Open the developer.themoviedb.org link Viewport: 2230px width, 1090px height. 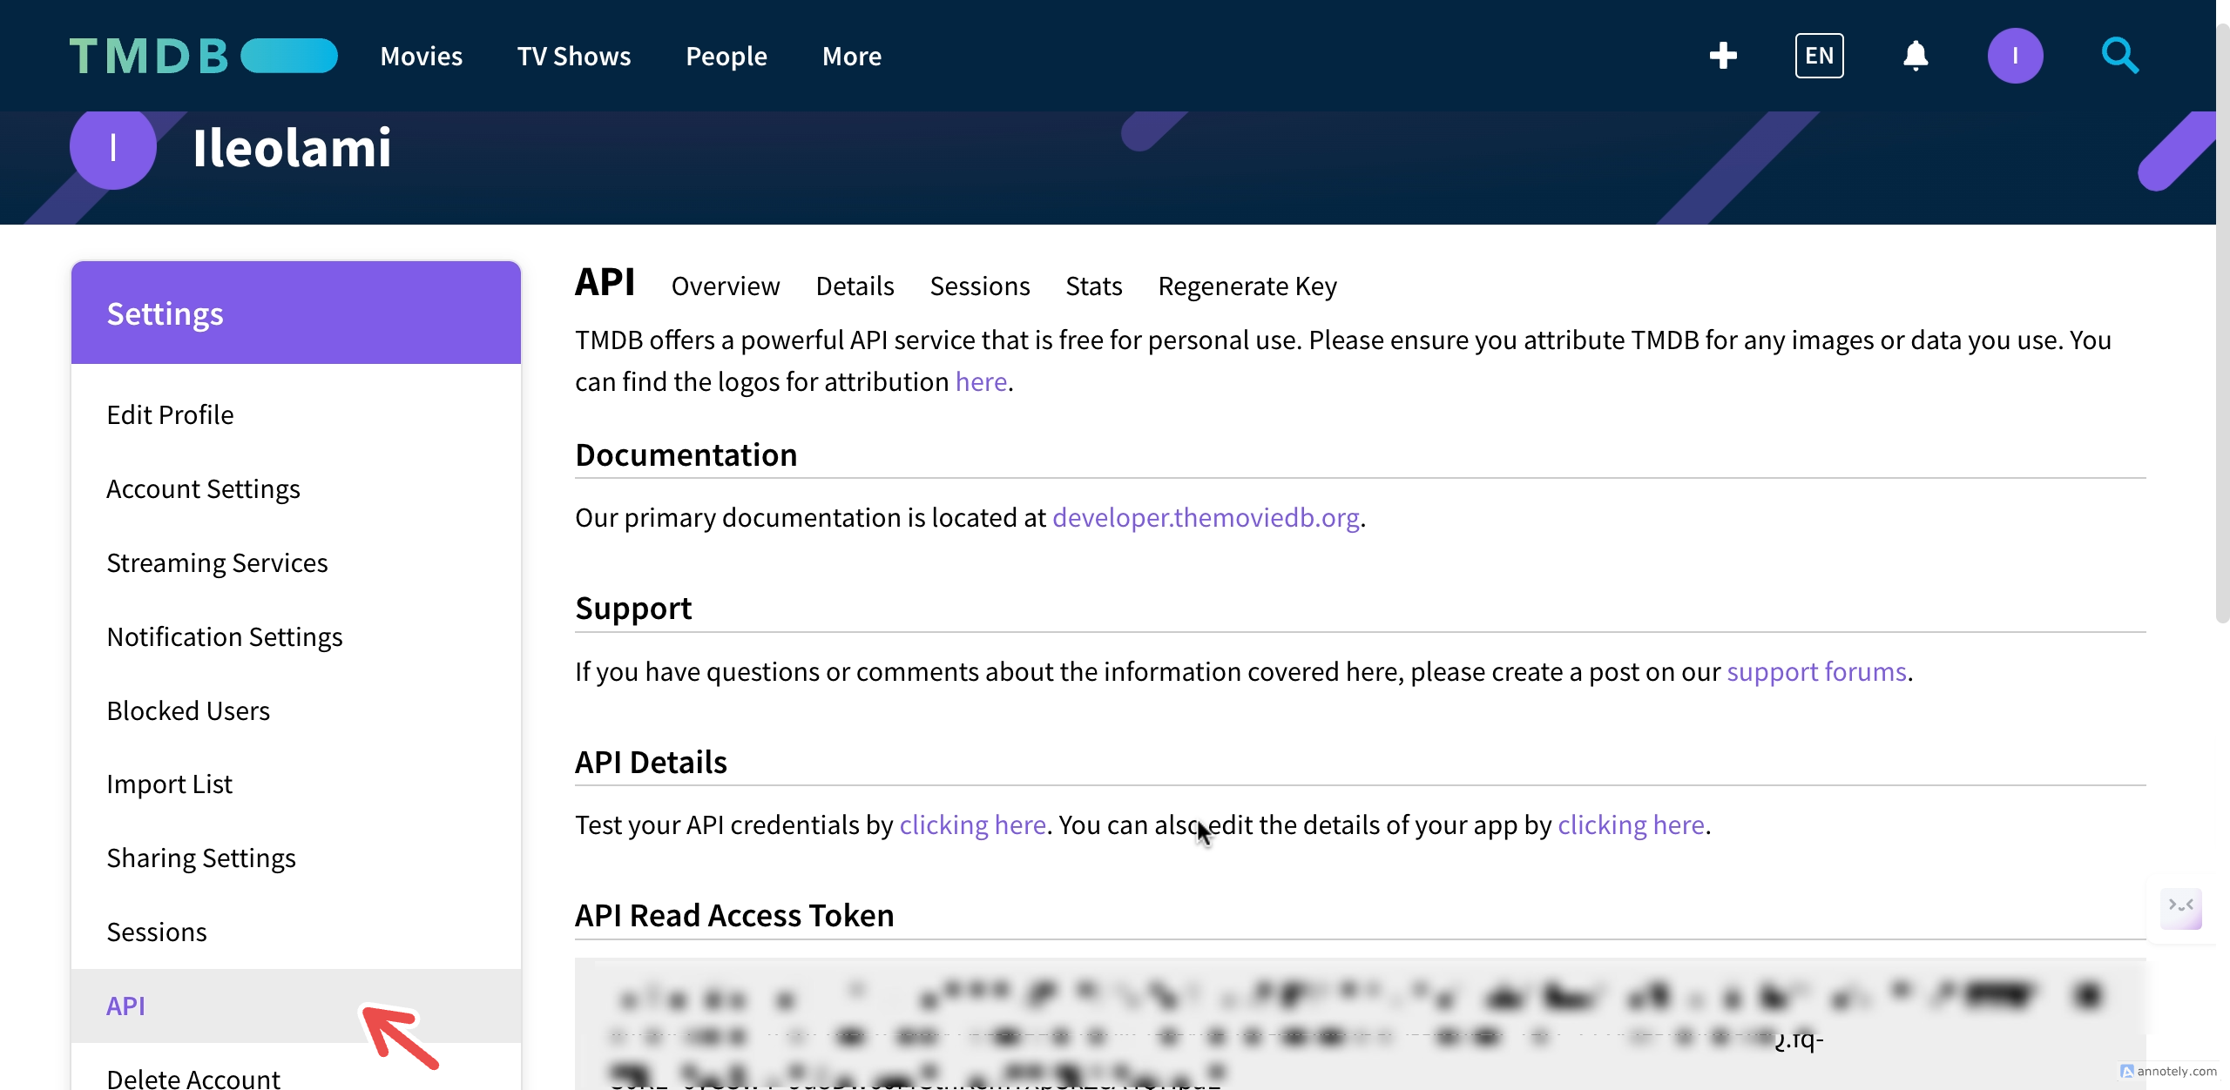click(1206, 517)
